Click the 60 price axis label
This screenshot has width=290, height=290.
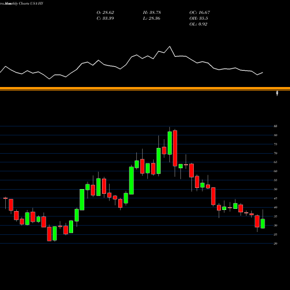[275, 171]
